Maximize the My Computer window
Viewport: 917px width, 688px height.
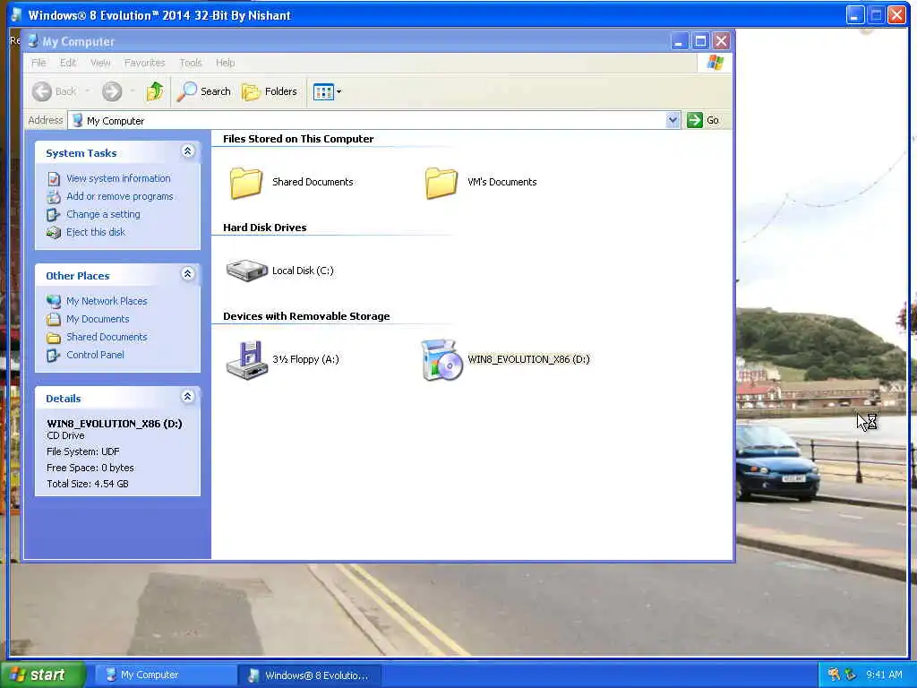pyautogui.click(x=700, y=41)
